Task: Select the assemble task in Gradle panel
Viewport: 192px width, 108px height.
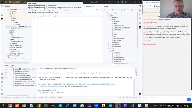Action: point(116,21)
